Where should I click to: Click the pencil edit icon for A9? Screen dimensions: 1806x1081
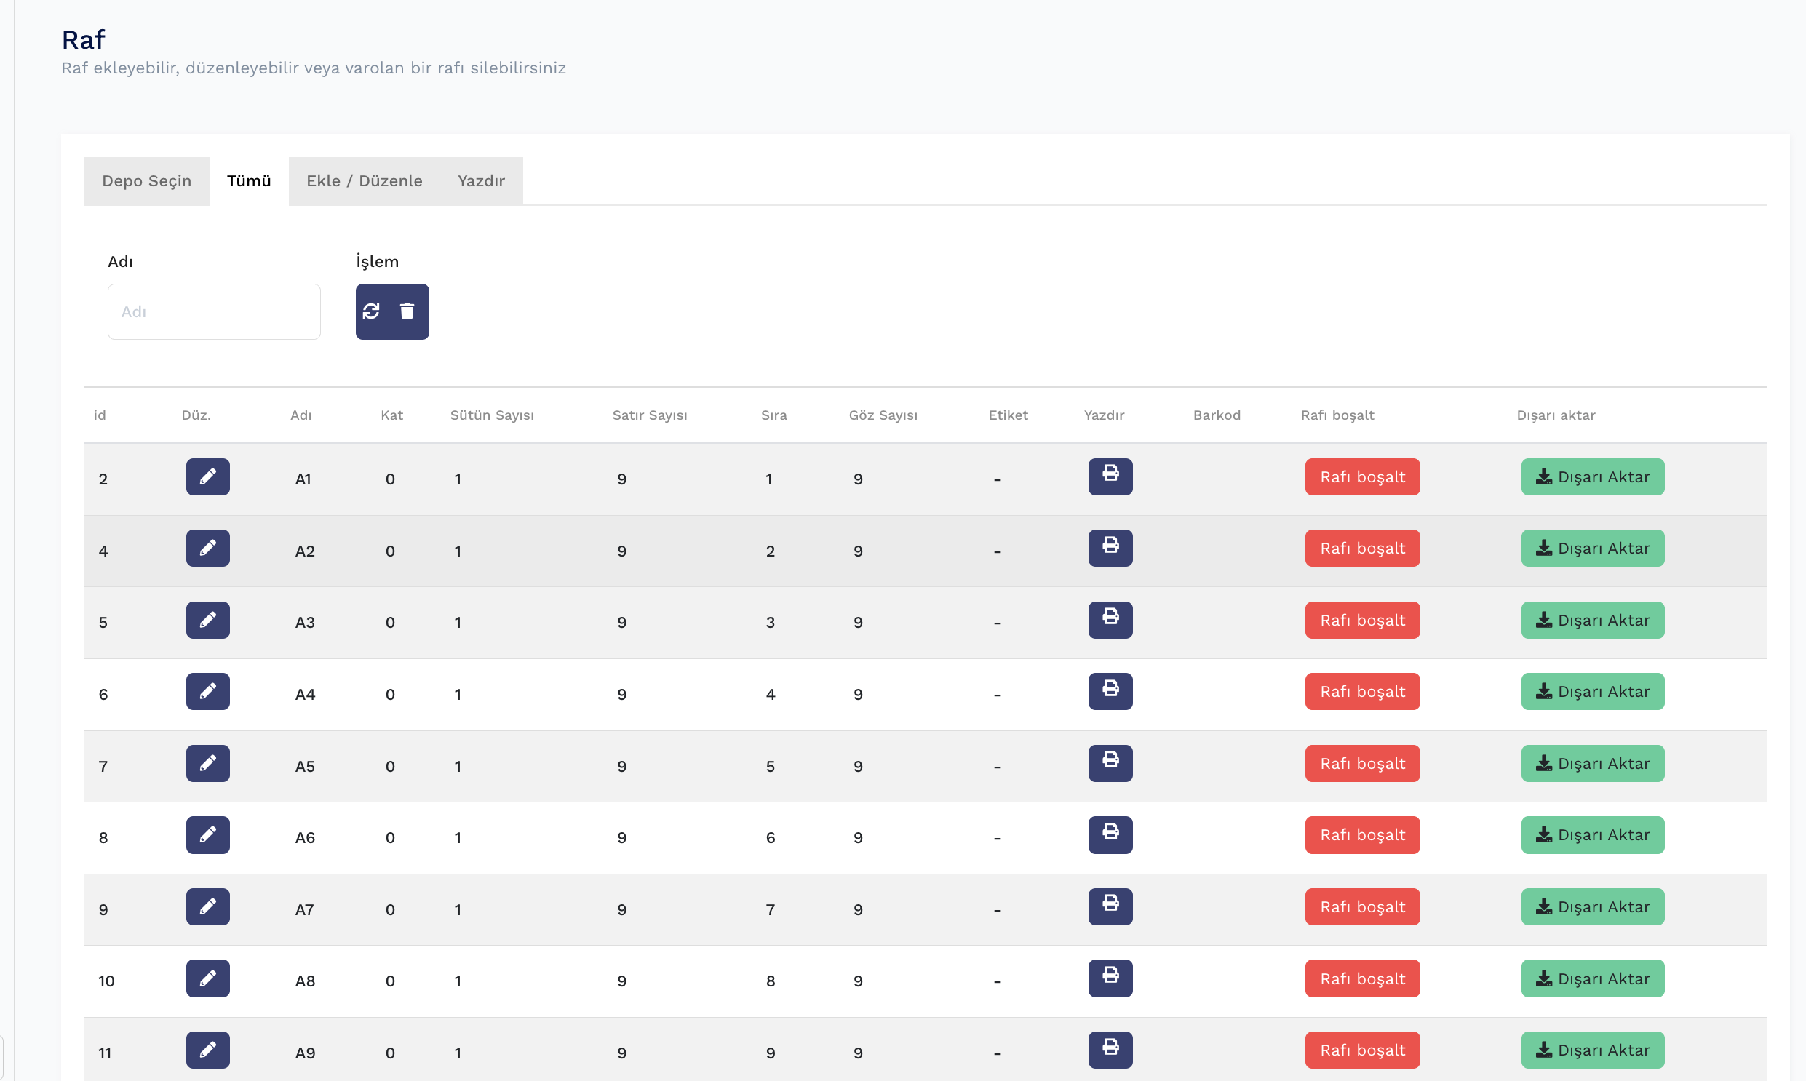[x=207, y=1050]
